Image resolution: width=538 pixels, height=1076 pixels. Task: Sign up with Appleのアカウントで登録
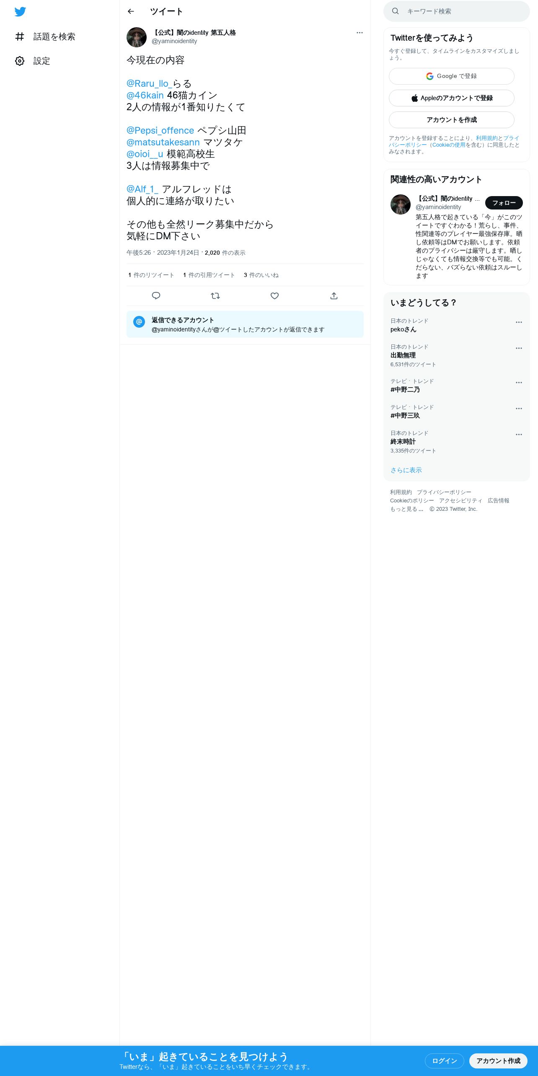(452, 98)
